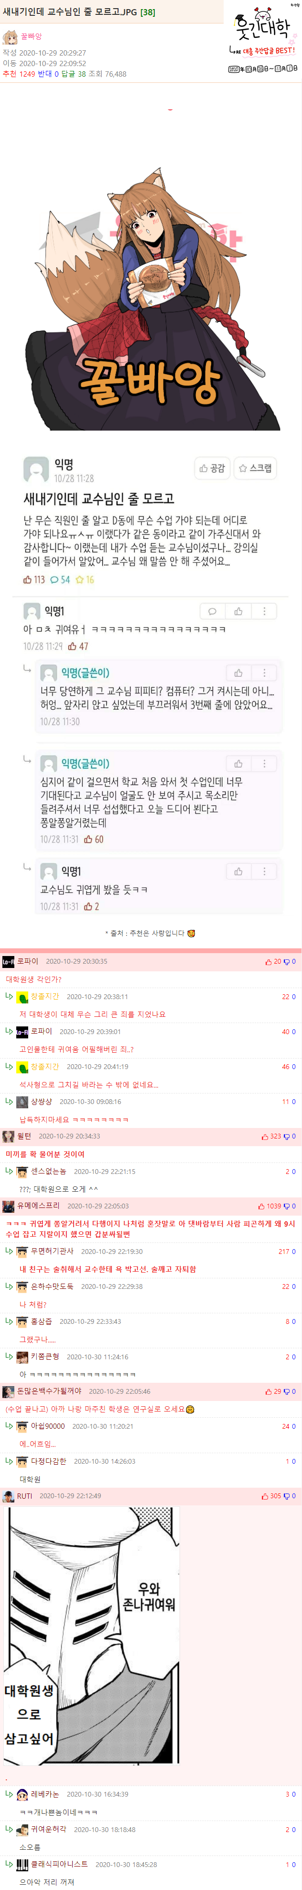Open three-dot menu on 너무 당연하게 reply
The width and height of the screenshot is (302, 1890).
(265, 673)
